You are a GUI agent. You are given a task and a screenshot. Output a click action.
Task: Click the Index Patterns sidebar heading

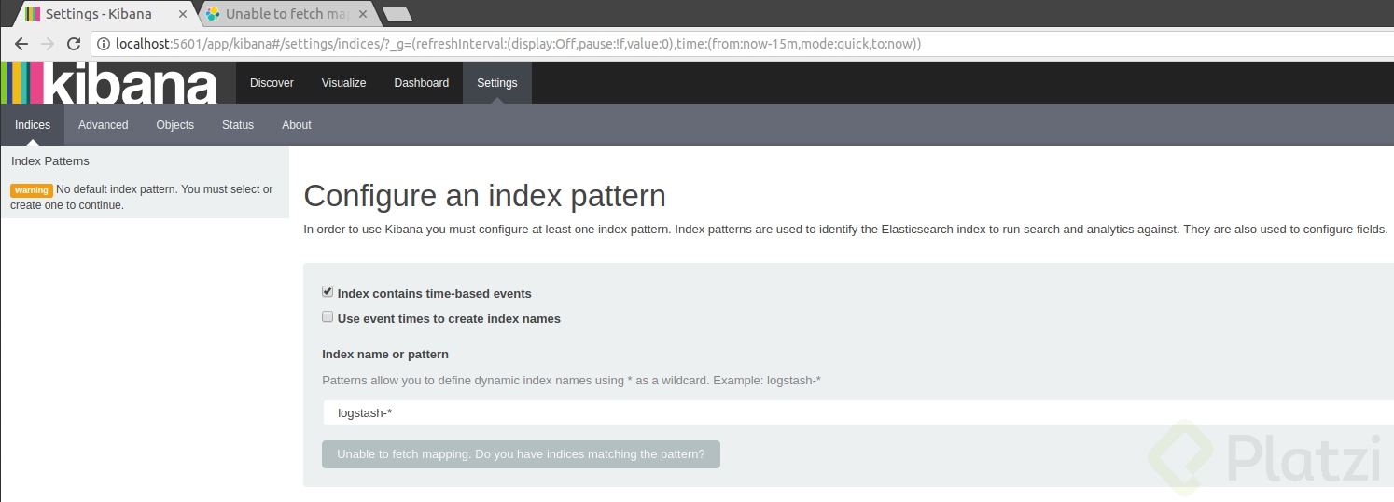point(50,161)
